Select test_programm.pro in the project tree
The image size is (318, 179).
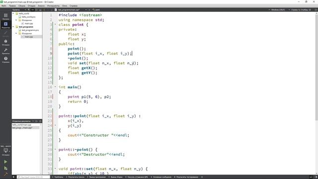pos(30,30)
